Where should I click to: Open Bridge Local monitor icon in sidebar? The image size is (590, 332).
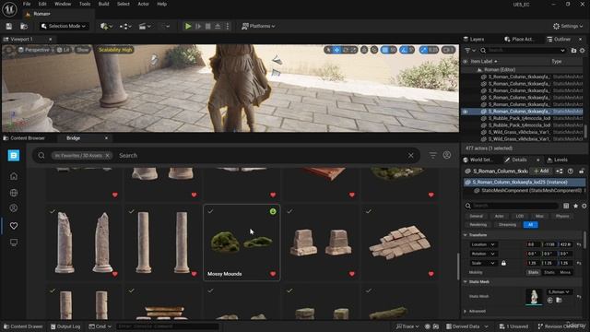click(14, 243)
